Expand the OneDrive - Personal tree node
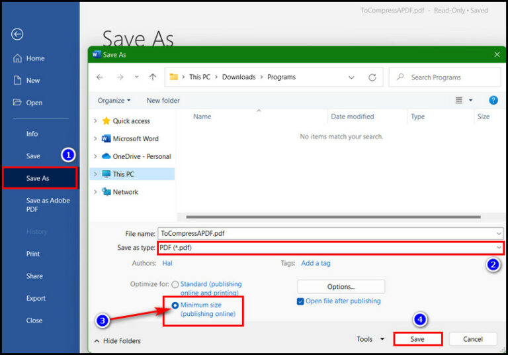 pyautogui.click(x=95, y=156)
